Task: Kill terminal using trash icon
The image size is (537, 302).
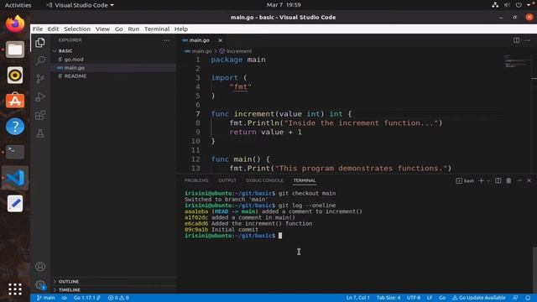Action: click(x=508, y=180)
